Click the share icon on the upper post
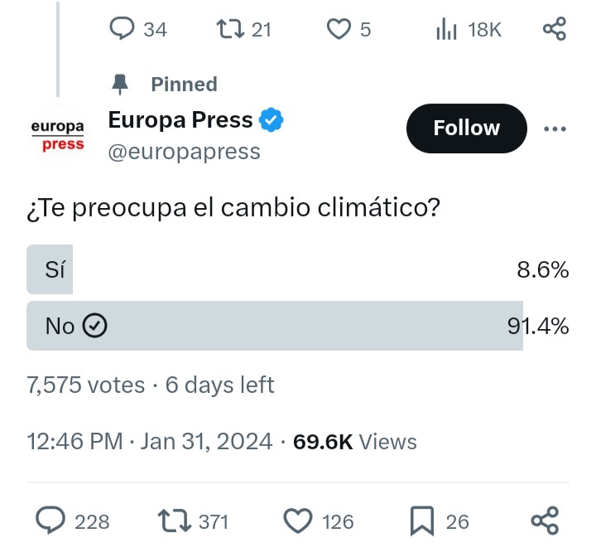The image size is (596, 552). pos(555,29)
